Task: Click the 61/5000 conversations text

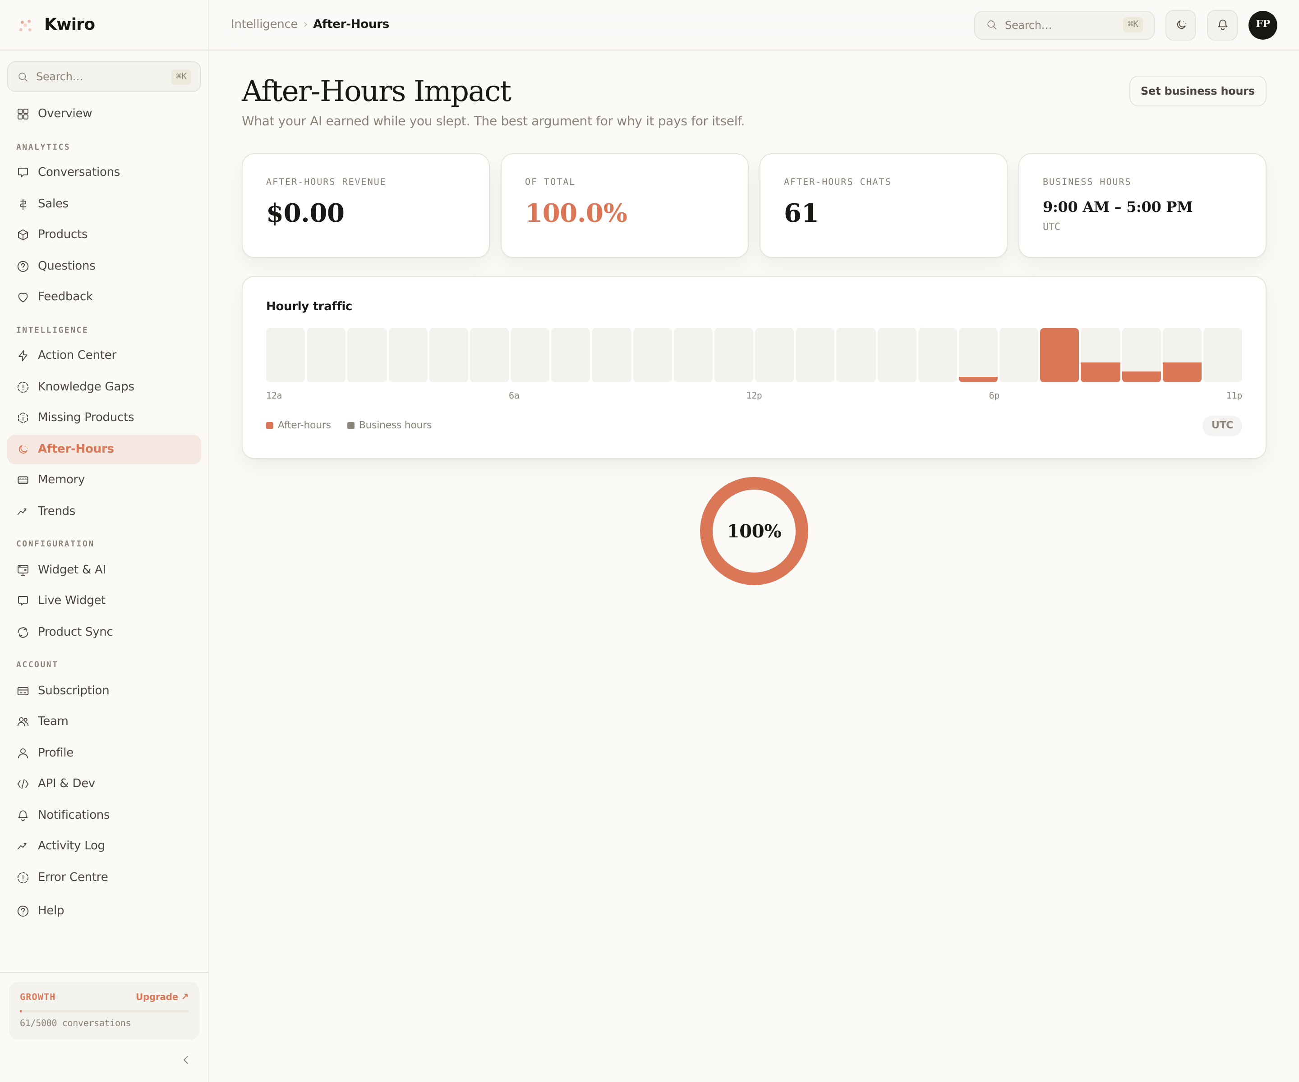Action: (75, 1023)
